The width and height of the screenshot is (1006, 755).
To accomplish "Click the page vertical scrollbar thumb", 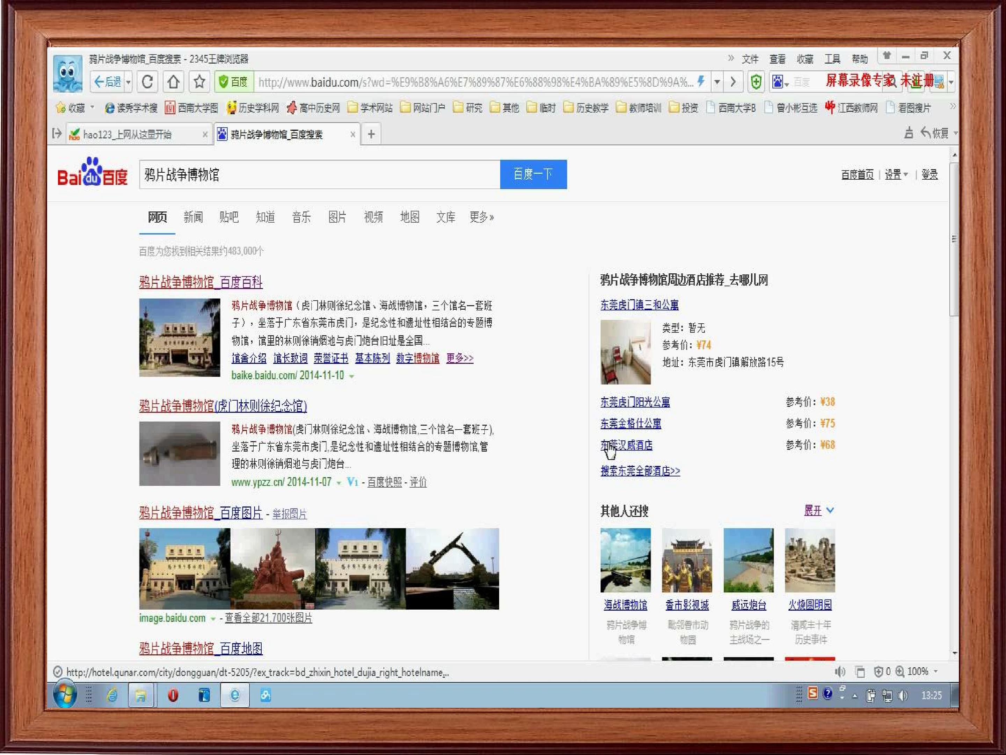I will 954,239.
